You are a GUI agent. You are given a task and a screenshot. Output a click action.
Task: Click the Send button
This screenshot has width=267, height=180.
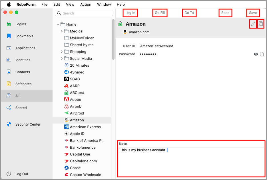225,13
